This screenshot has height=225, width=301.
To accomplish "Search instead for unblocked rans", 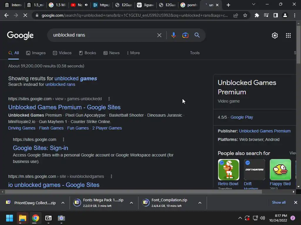I will pyautogui.click(x=60, y=84).
